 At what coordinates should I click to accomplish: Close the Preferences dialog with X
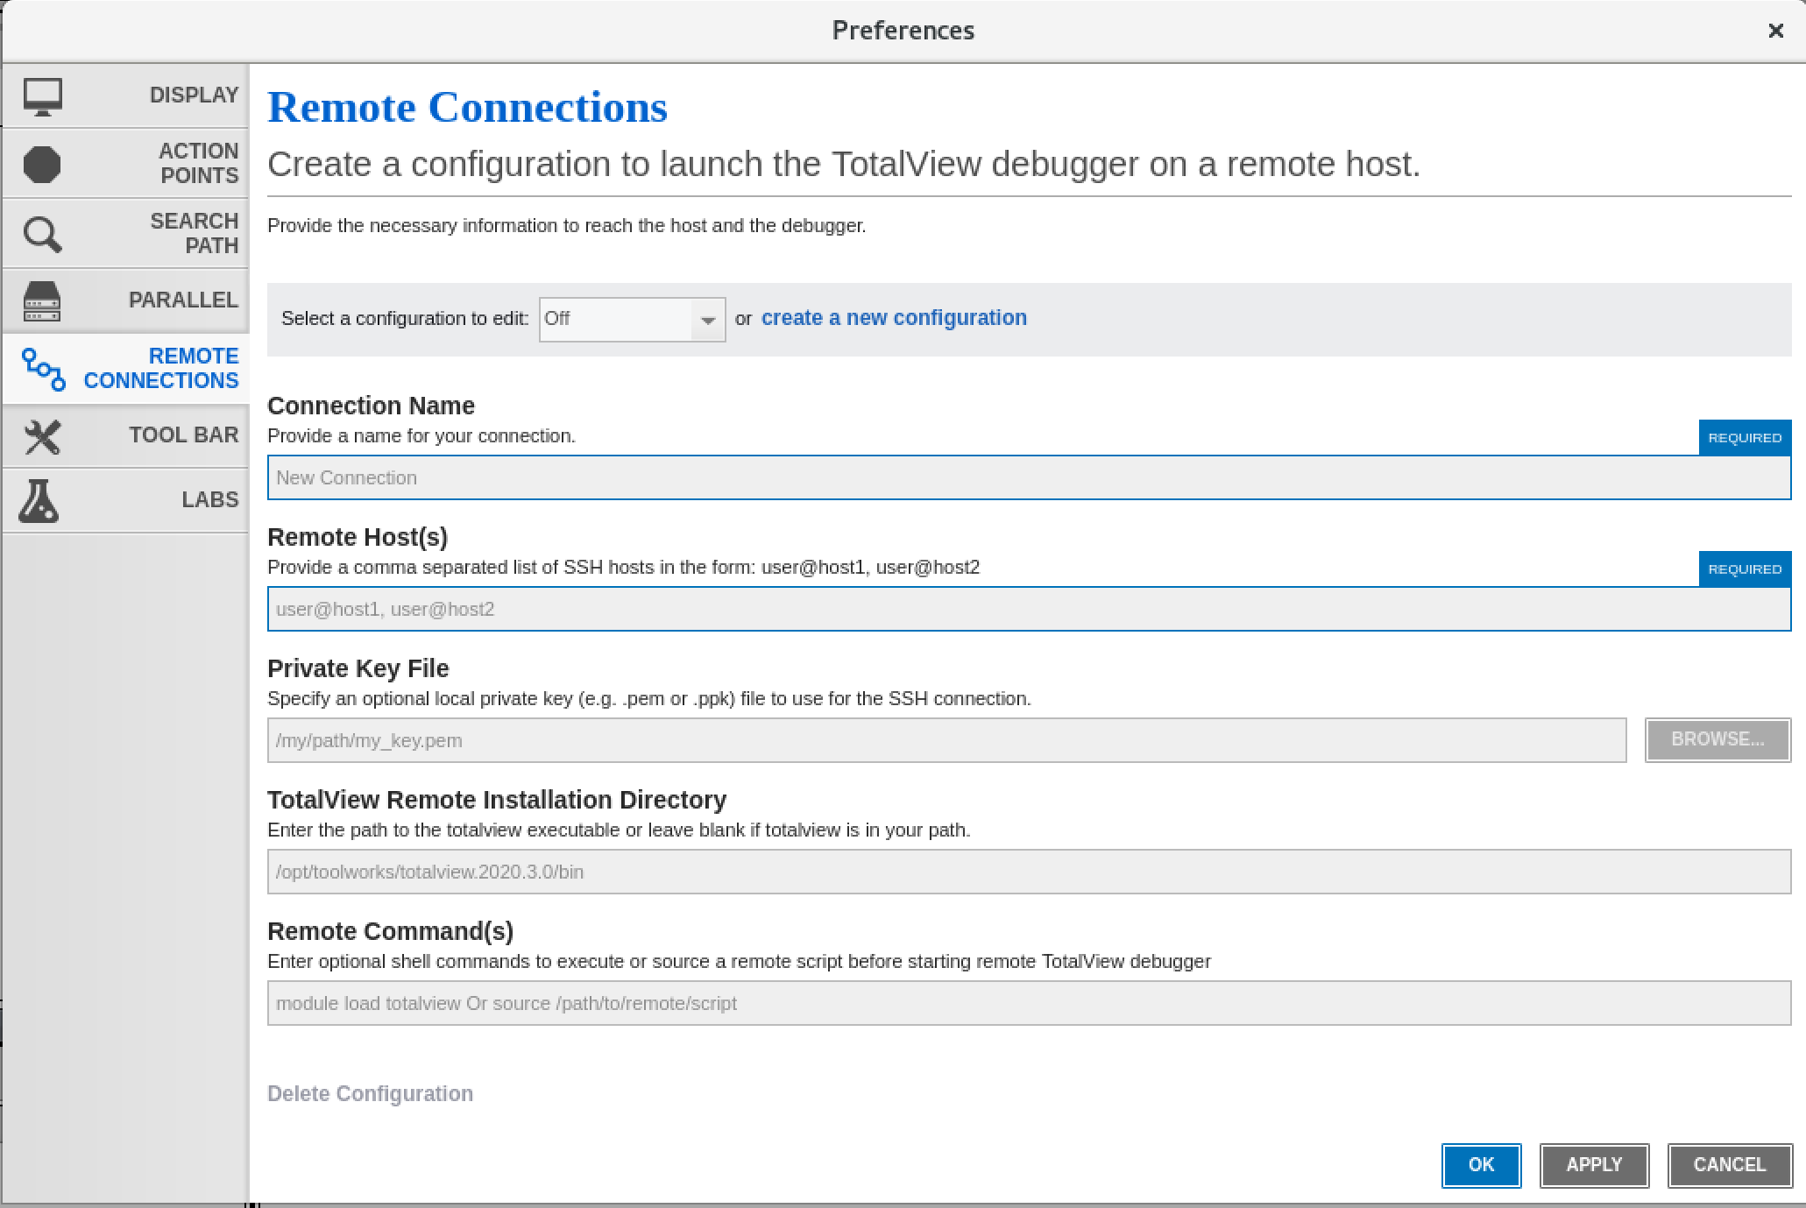click(1776, 31)
